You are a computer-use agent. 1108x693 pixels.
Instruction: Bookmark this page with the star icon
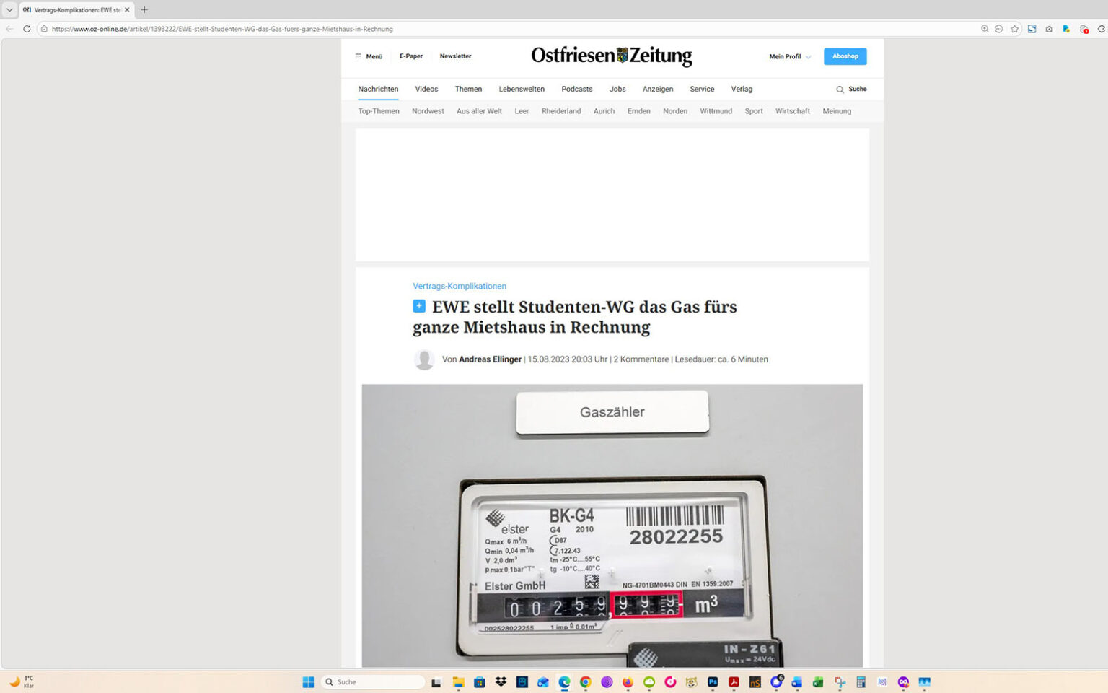1015,29
